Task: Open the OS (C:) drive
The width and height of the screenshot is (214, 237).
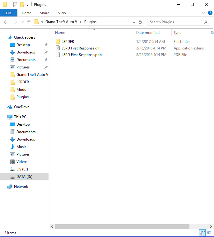Action: click(x=22, y=169)
